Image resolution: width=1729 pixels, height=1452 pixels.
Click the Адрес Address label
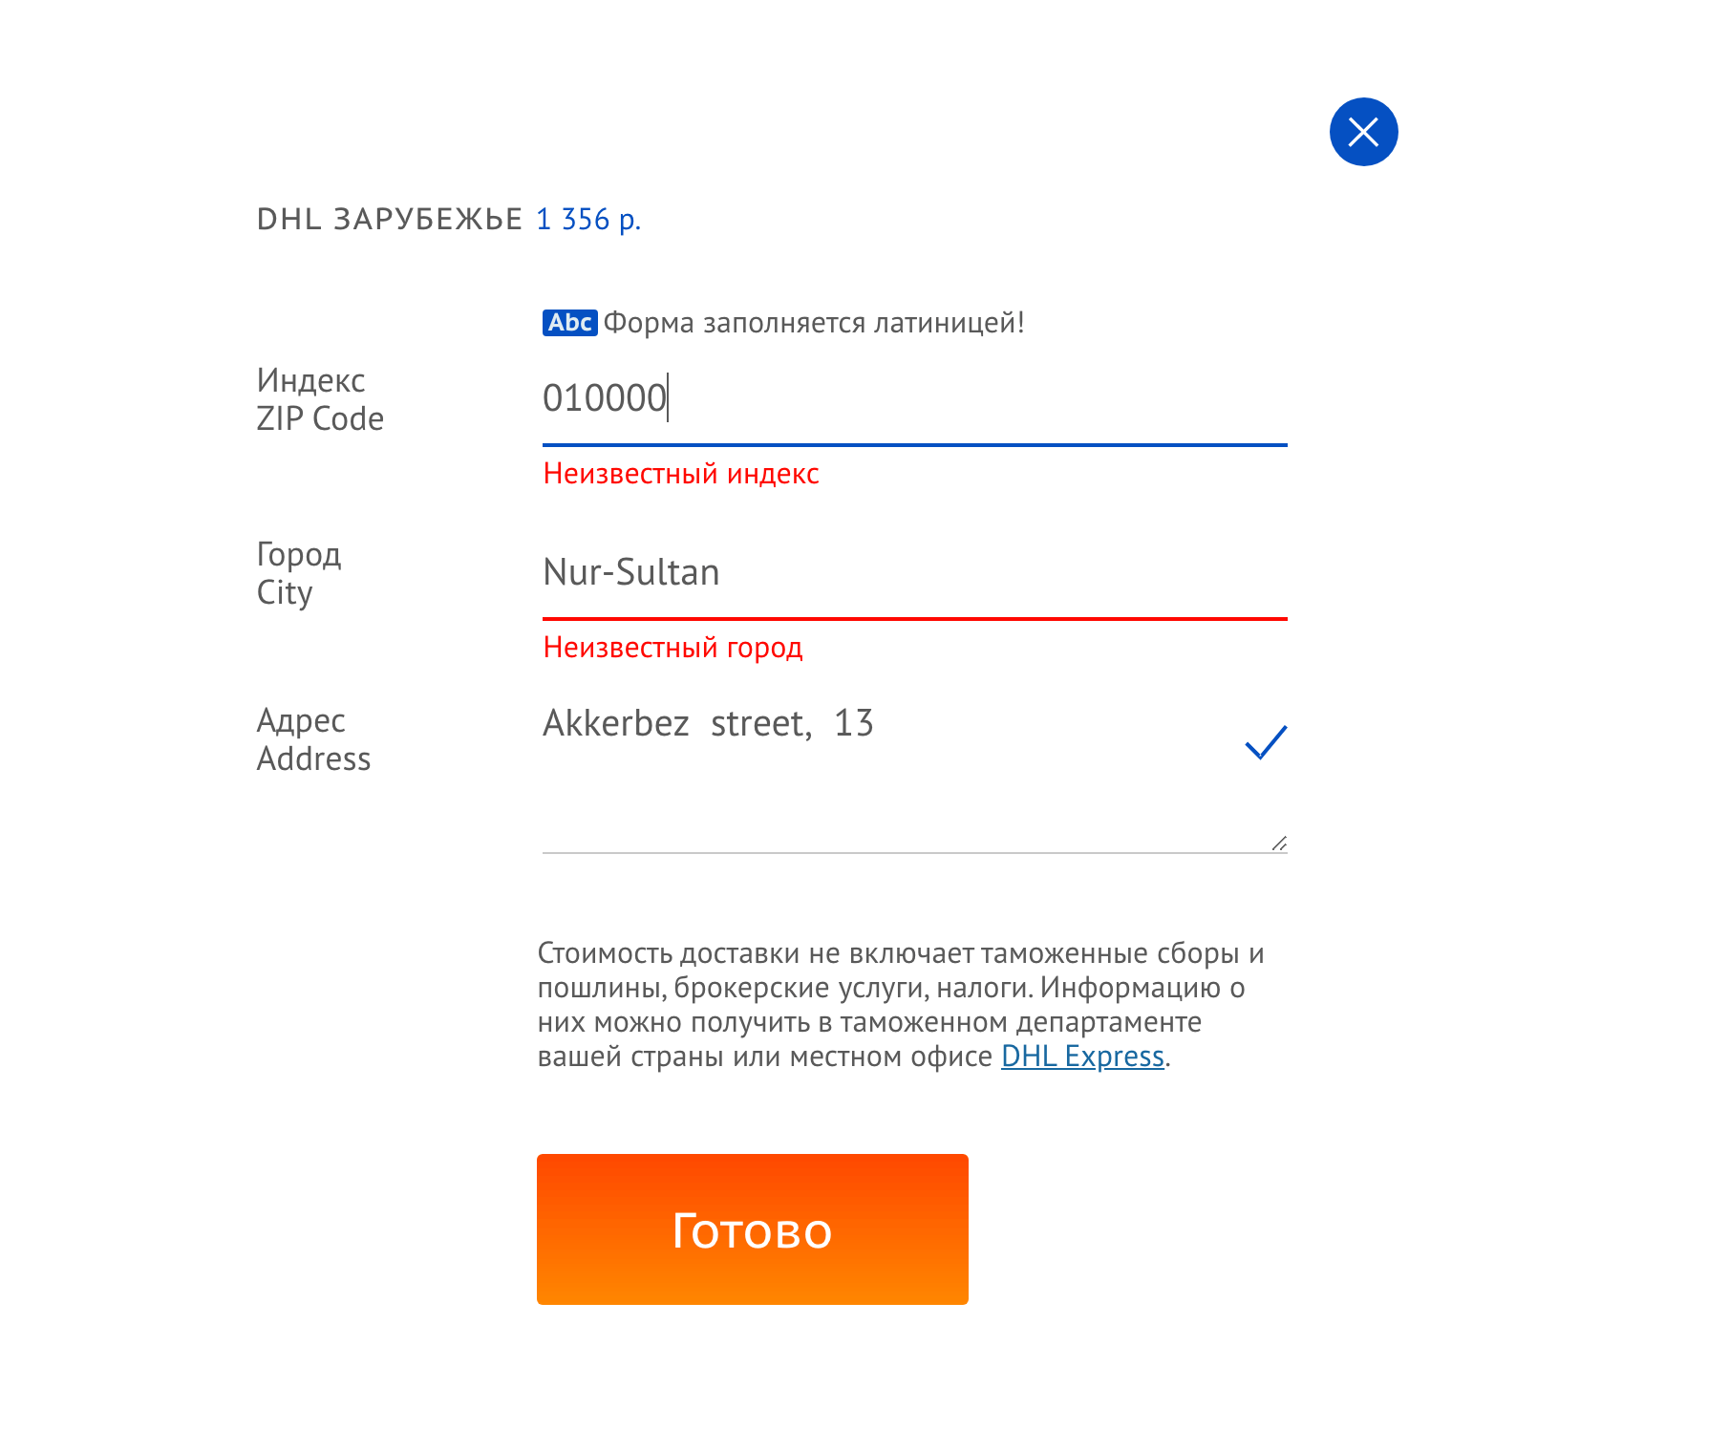point(313,739)
